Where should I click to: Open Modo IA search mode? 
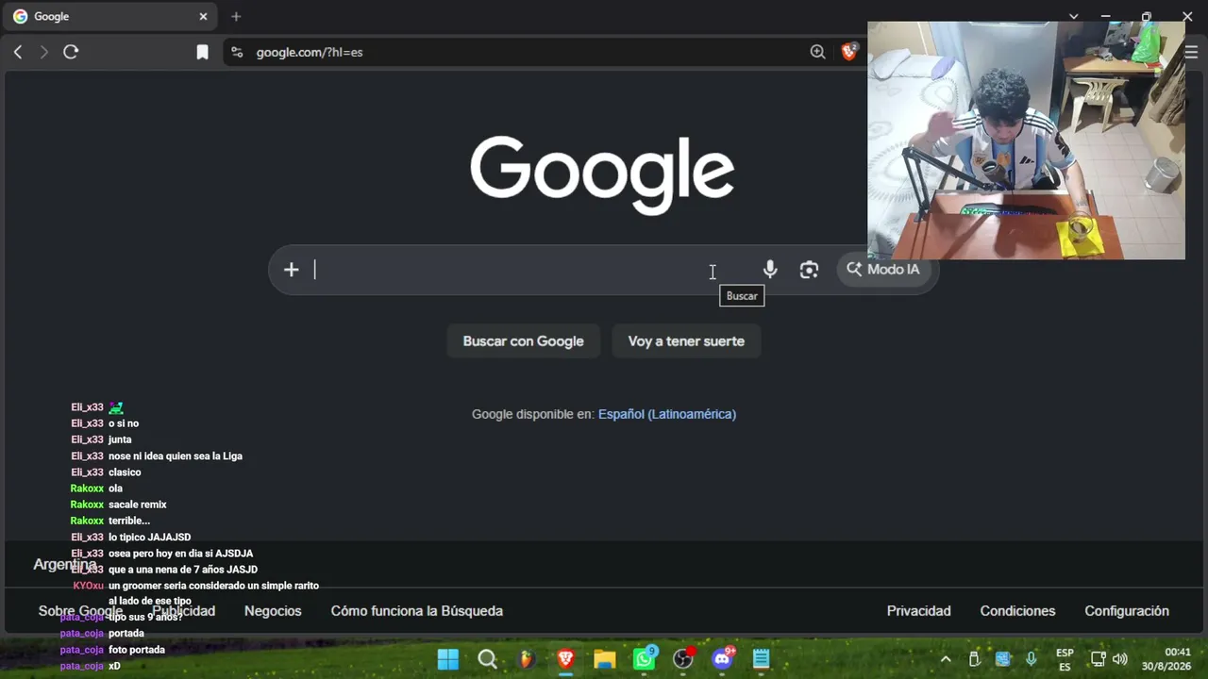click(x=883, y=270)
